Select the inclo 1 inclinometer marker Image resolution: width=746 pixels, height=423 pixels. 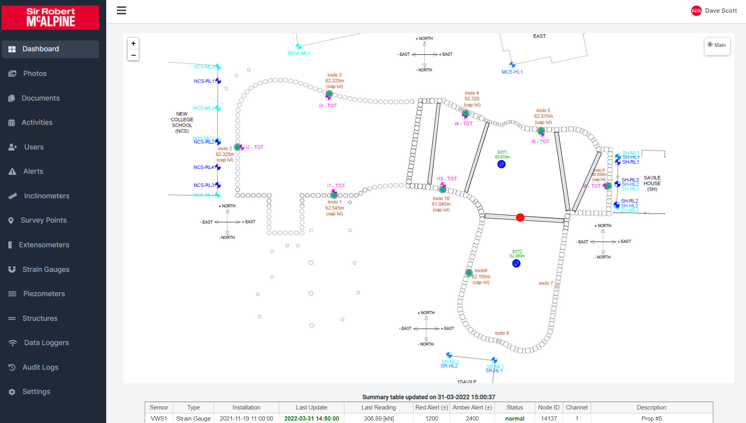(x=334, y=195)
